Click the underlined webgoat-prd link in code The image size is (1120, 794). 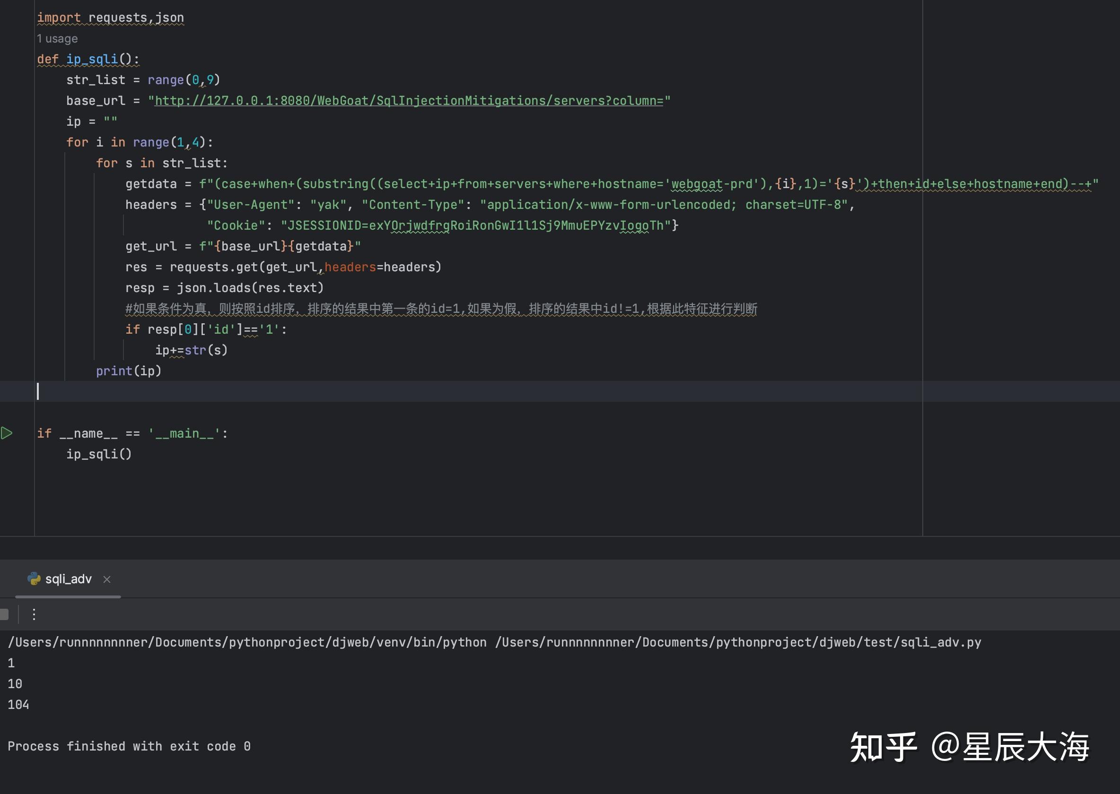point(696,183)
